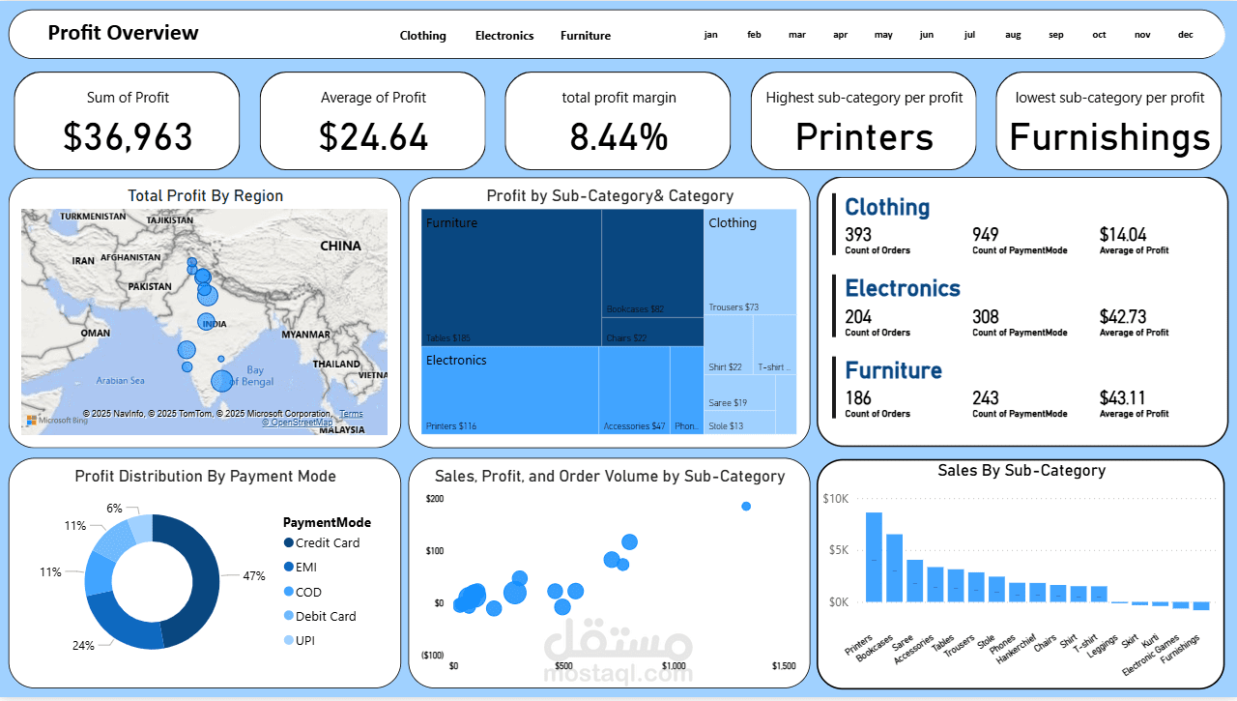The height and width of the screenshot is (701, 1237).
Task: Select the Printers bar in Sales By Sub-Category
Action: tap(875, 556)
